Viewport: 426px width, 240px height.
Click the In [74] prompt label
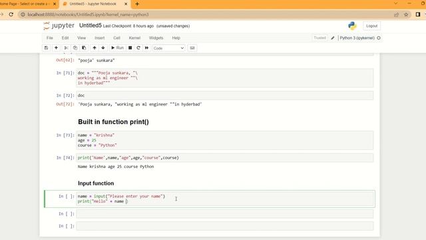[x=65, y=158]
